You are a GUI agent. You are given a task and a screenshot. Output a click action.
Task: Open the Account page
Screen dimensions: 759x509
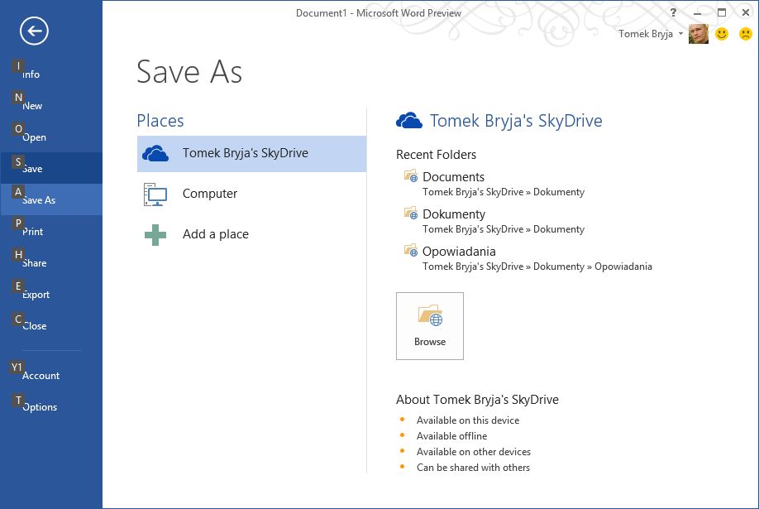coord(50,375)
